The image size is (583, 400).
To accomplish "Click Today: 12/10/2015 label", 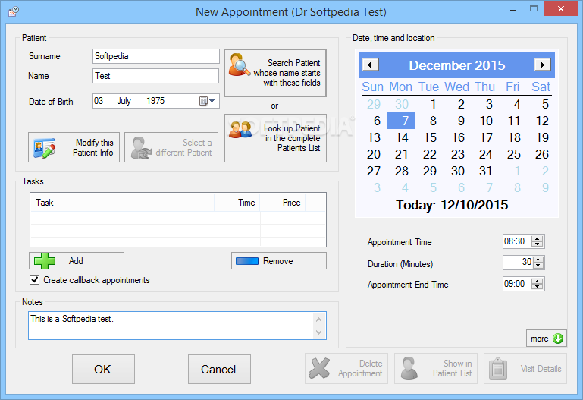I will pyautogui.click(x=452, y=205).
